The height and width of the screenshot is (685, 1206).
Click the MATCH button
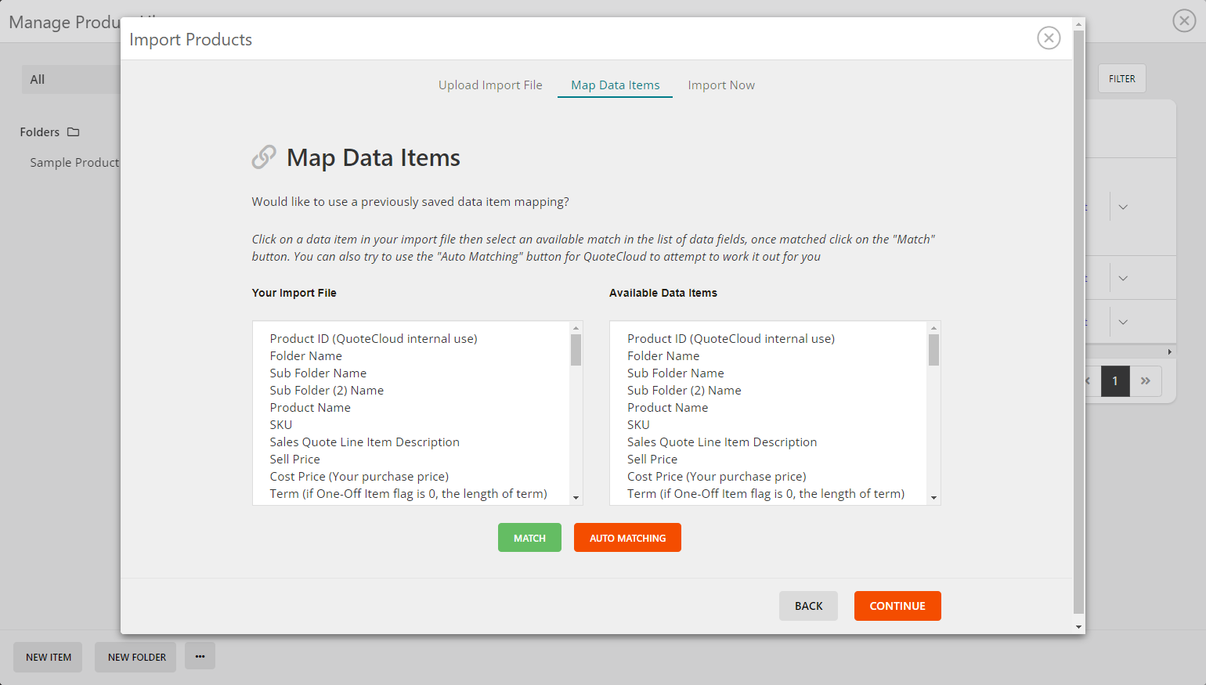point(529,537)
